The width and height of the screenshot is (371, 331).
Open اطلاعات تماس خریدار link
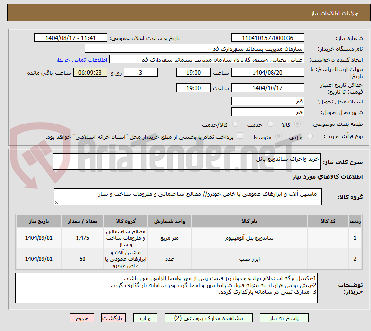point(81,60)
